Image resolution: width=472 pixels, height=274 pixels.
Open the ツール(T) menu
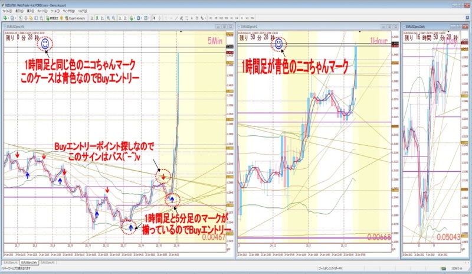pos(55,11)
